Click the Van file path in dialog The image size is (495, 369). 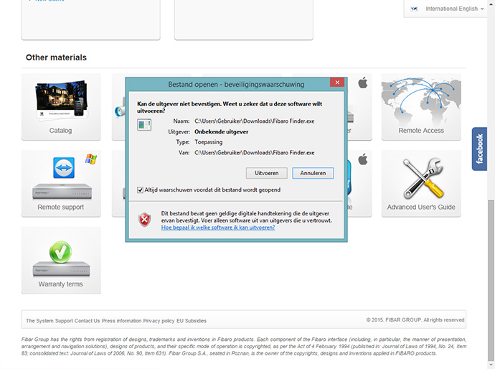255,153
